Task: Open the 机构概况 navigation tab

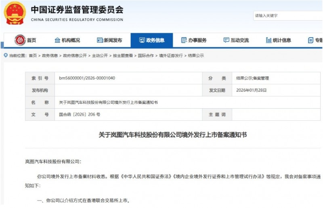Action: [x=67, y=40]
